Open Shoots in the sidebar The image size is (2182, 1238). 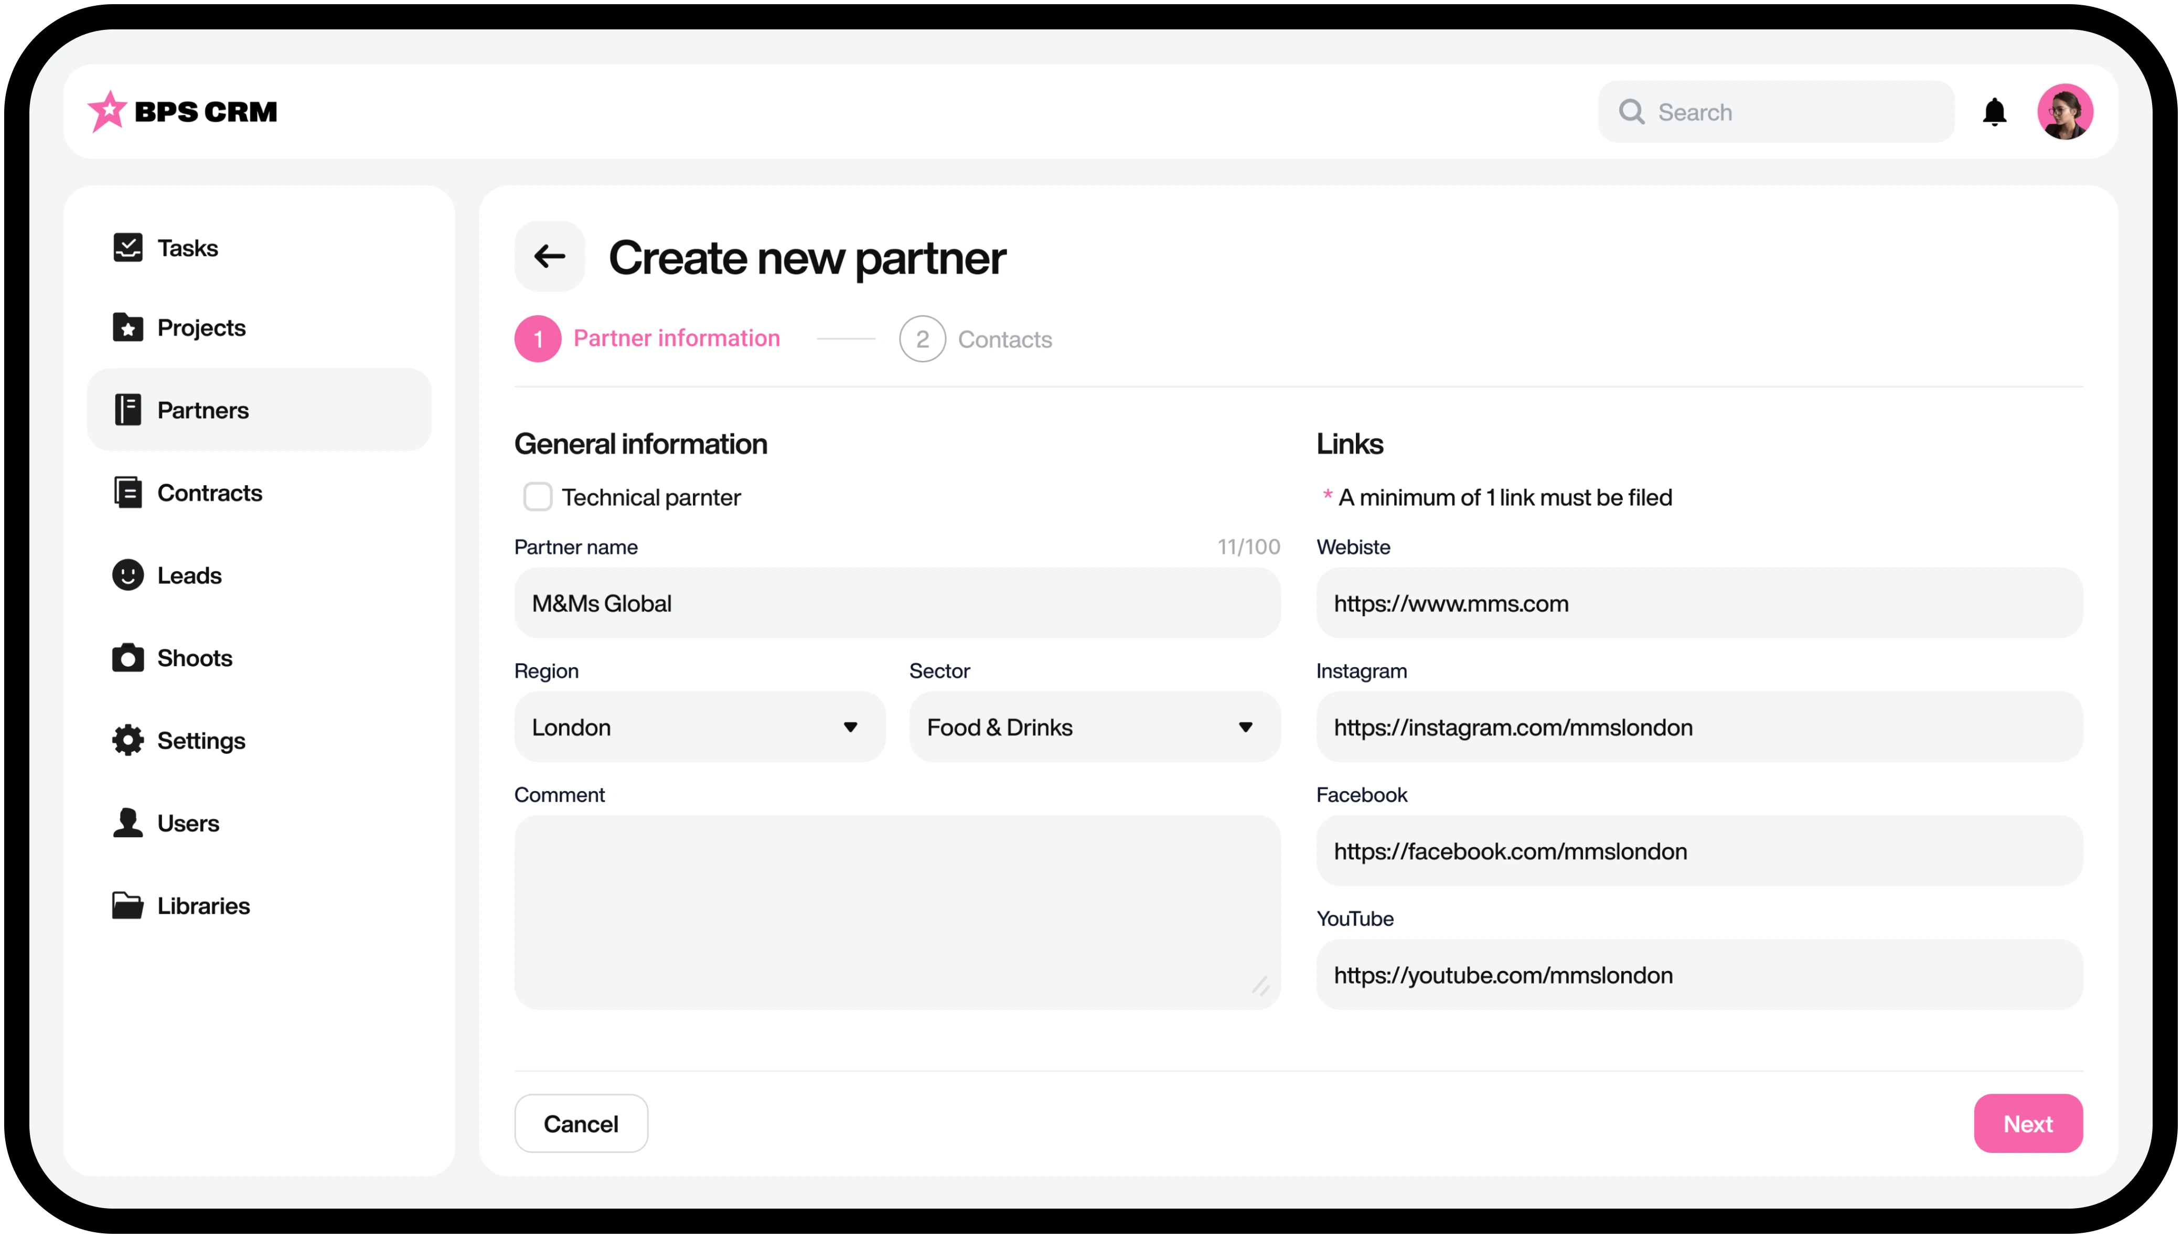click(x=259, y=657)
